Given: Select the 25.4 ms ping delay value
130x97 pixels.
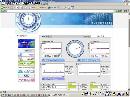Looking at the screenshot, I should pos(69,69).
